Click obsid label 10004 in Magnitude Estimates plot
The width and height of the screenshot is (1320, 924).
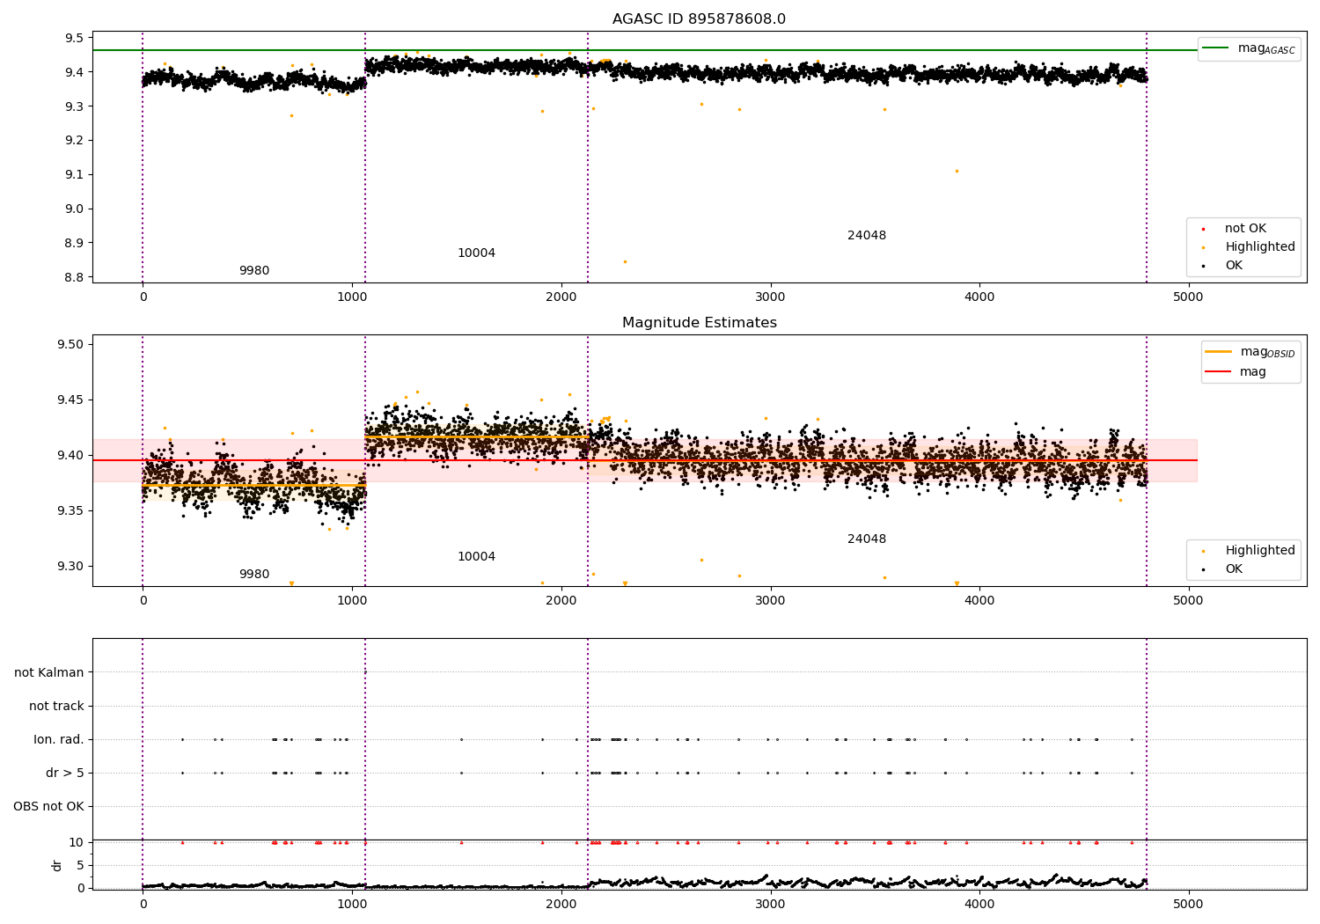click(476, 557)
